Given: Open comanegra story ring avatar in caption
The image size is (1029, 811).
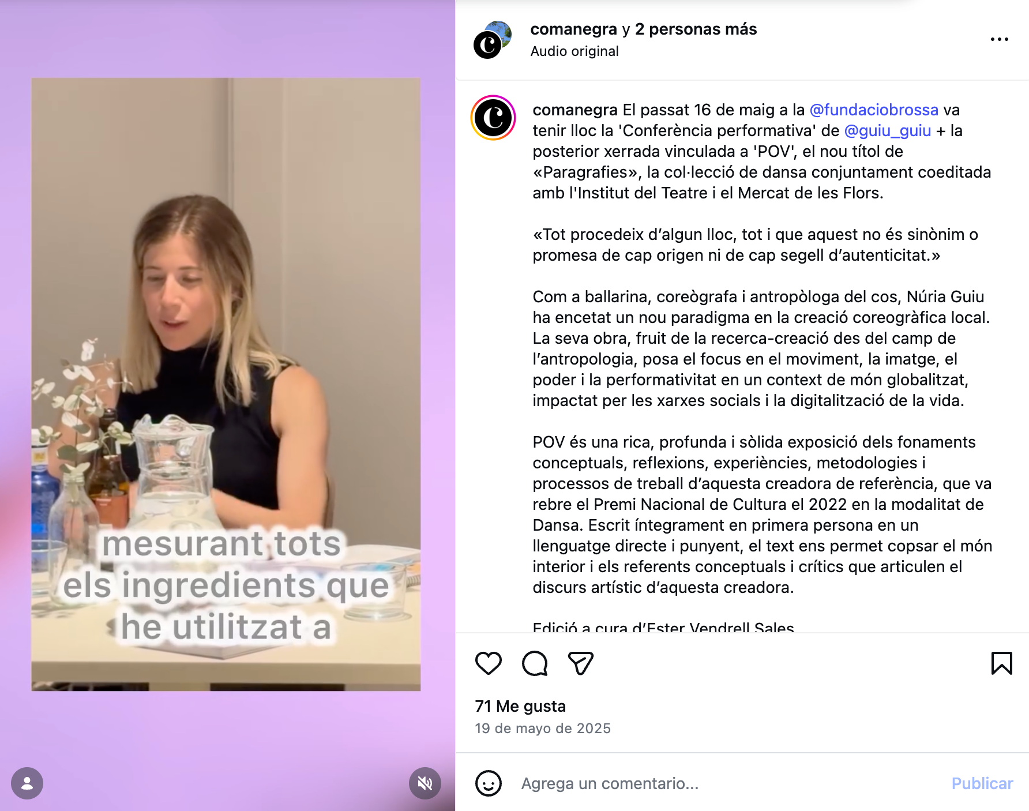Looking at the screenshot, I should [x=493, y=118].
